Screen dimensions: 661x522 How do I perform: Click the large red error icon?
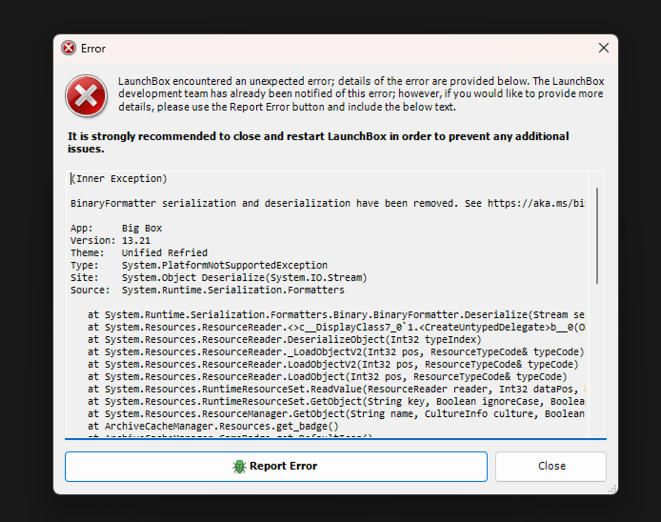click(x=86, y=96)
